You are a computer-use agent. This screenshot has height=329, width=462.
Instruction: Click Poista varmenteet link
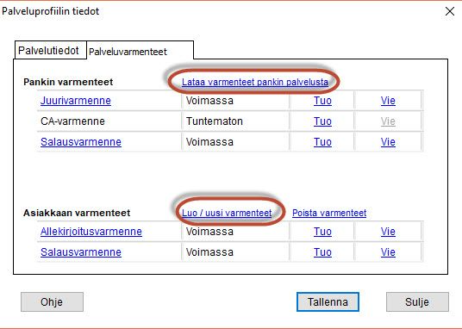click(329, 213)
